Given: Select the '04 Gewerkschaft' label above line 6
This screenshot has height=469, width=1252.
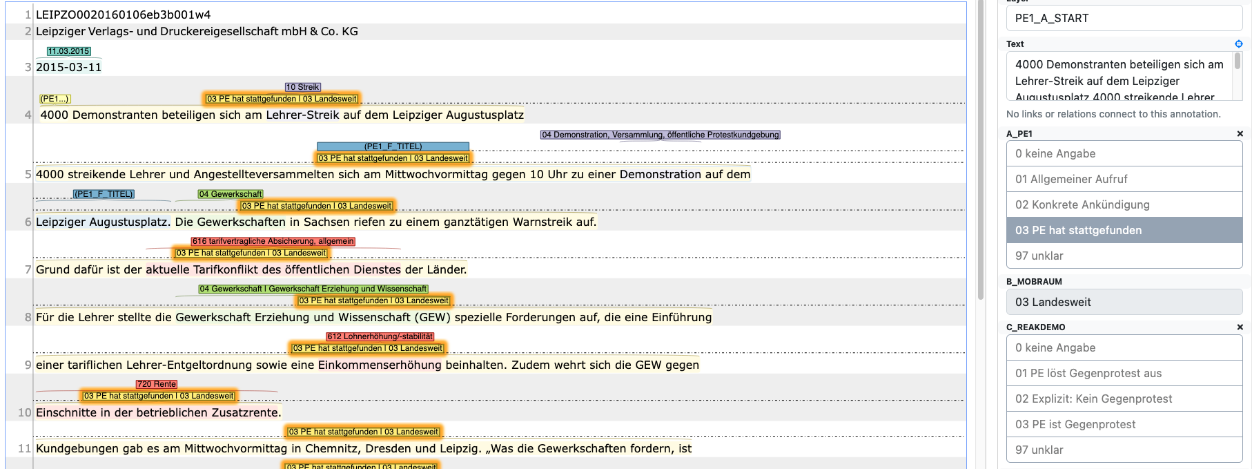Looking at the screenshot, I should [231, 194].
